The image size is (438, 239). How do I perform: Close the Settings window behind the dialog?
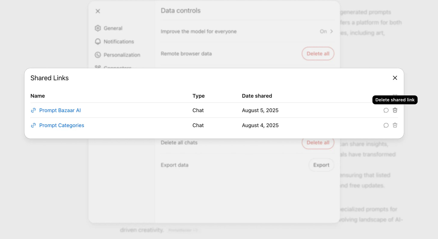pos(98,11)
